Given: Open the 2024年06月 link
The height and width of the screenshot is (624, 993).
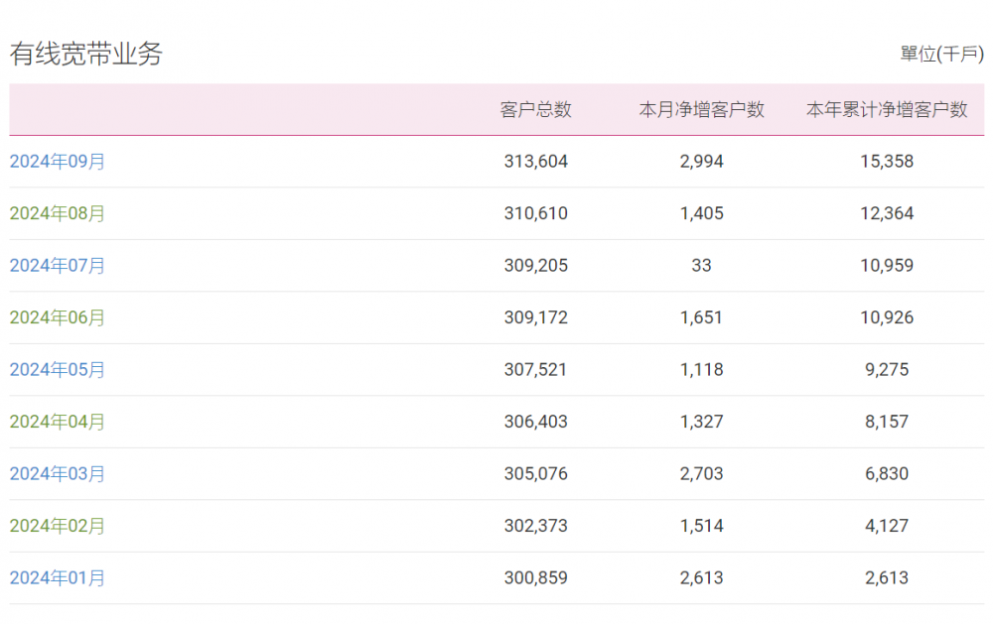Looking at the screenshot, I should tap(57, 317).
